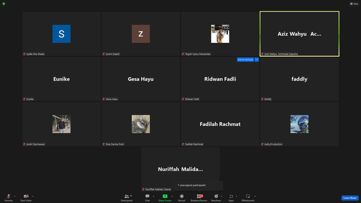Select the faddly participant tile
Image resolution: width=361 pixels, height=203 pixels.
300,79
